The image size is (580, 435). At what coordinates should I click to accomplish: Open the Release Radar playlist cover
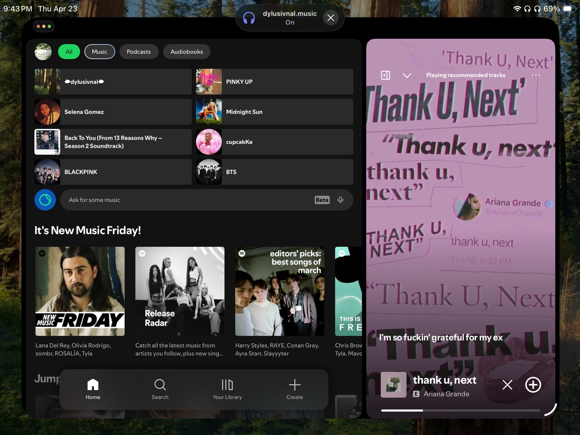click(180, 291)
